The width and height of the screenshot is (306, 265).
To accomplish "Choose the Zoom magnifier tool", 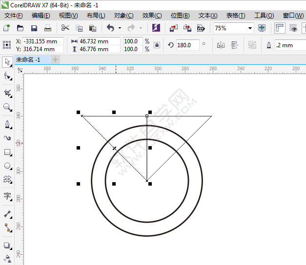I will pyautogui.click(x=7, y=107).
